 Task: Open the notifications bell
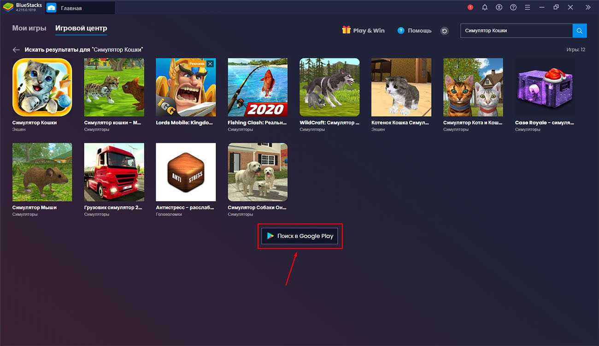485,7
